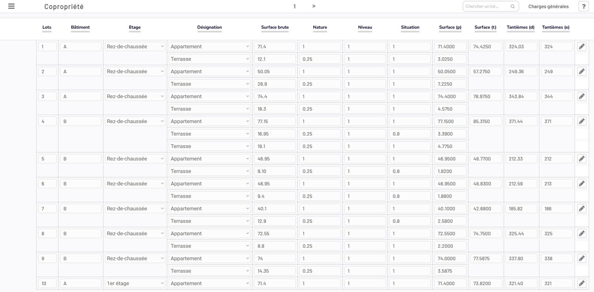Open edit pencil for lot 10
The image size is (594, 292).
(581, 283)
